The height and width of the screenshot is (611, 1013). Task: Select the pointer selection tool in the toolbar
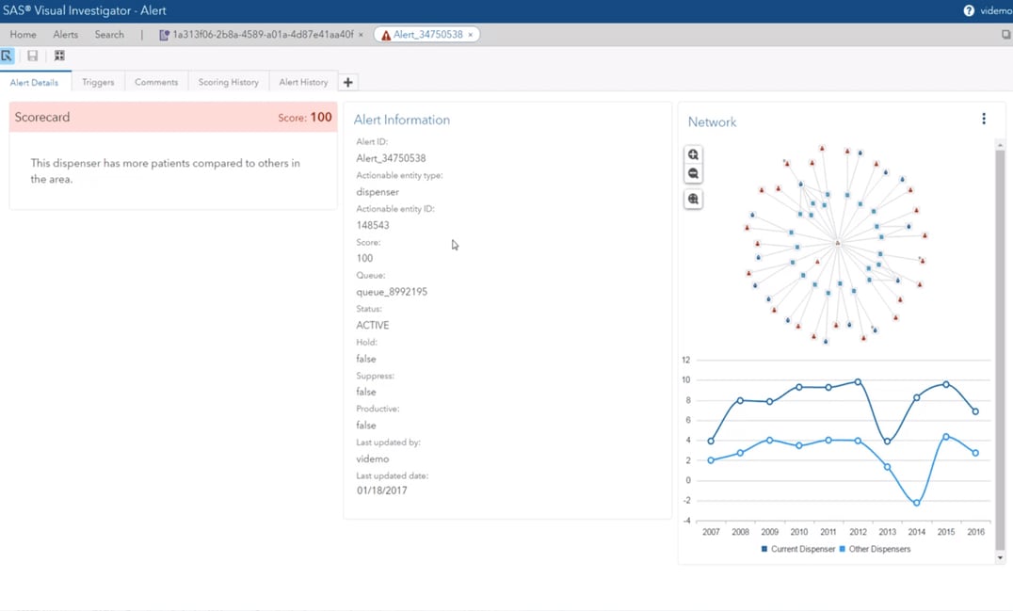click(8, 56)
